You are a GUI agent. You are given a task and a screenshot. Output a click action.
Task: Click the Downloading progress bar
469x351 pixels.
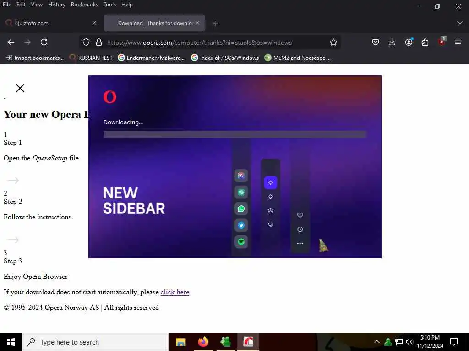(x=235, y=134)
